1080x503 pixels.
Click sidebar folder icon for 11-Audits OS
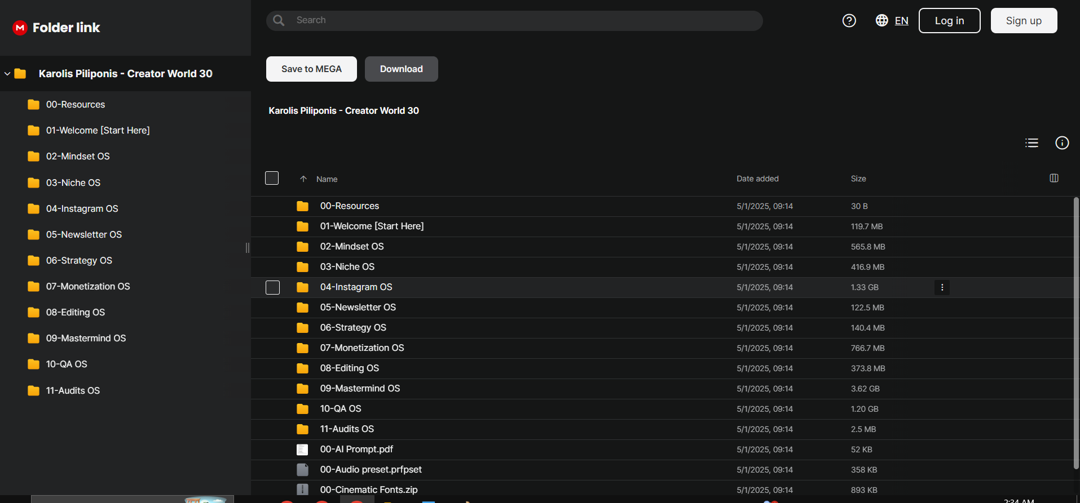point(34,391)
